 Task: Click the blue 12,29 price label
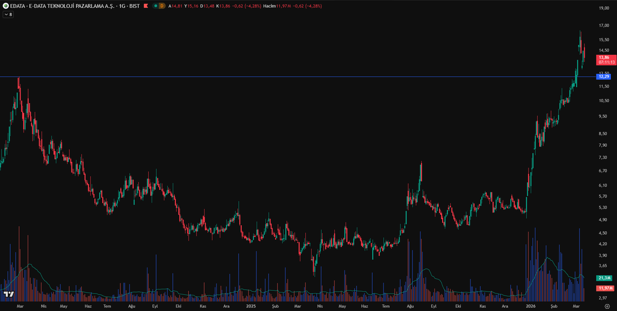click(603, 76)
